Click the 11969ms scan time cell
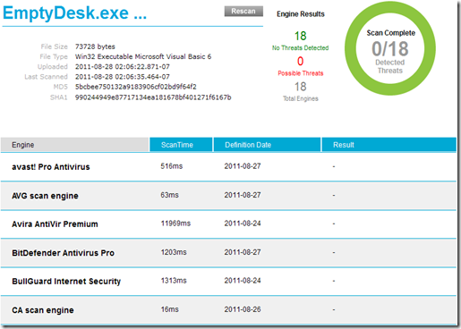 [175, 224]
